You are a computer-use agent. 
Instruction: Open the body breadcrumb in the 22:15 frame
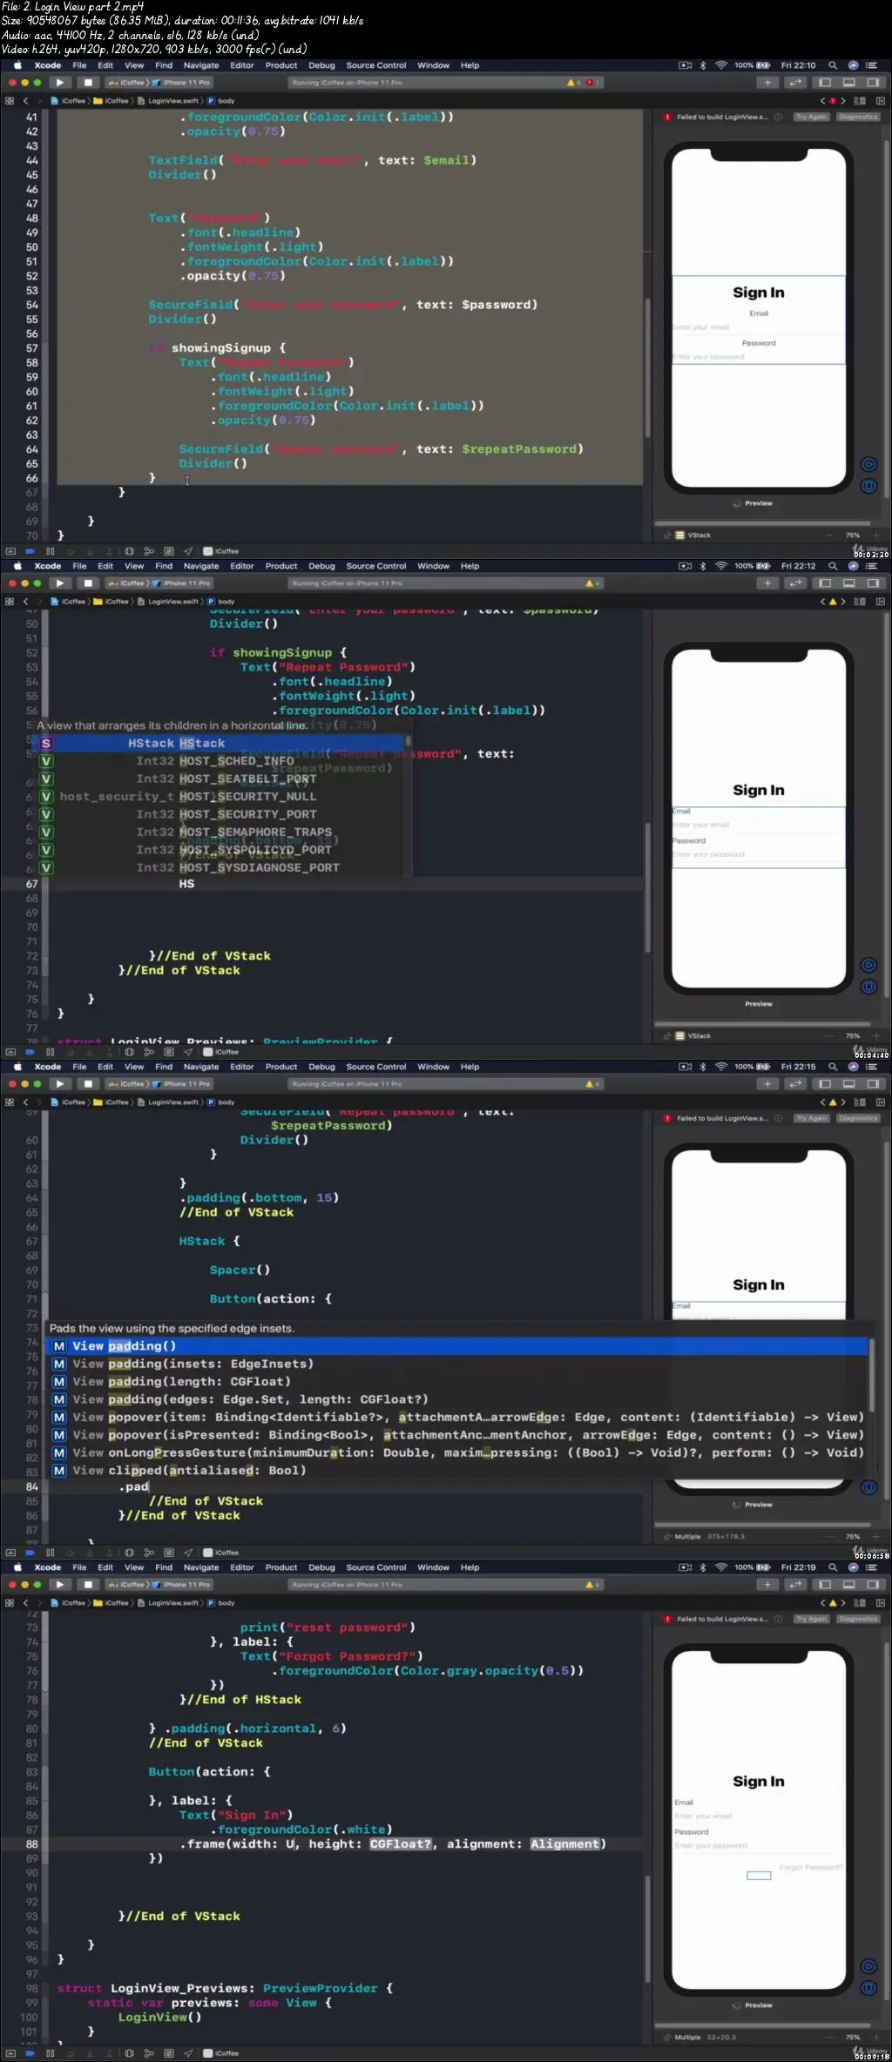pos(221,1102)
